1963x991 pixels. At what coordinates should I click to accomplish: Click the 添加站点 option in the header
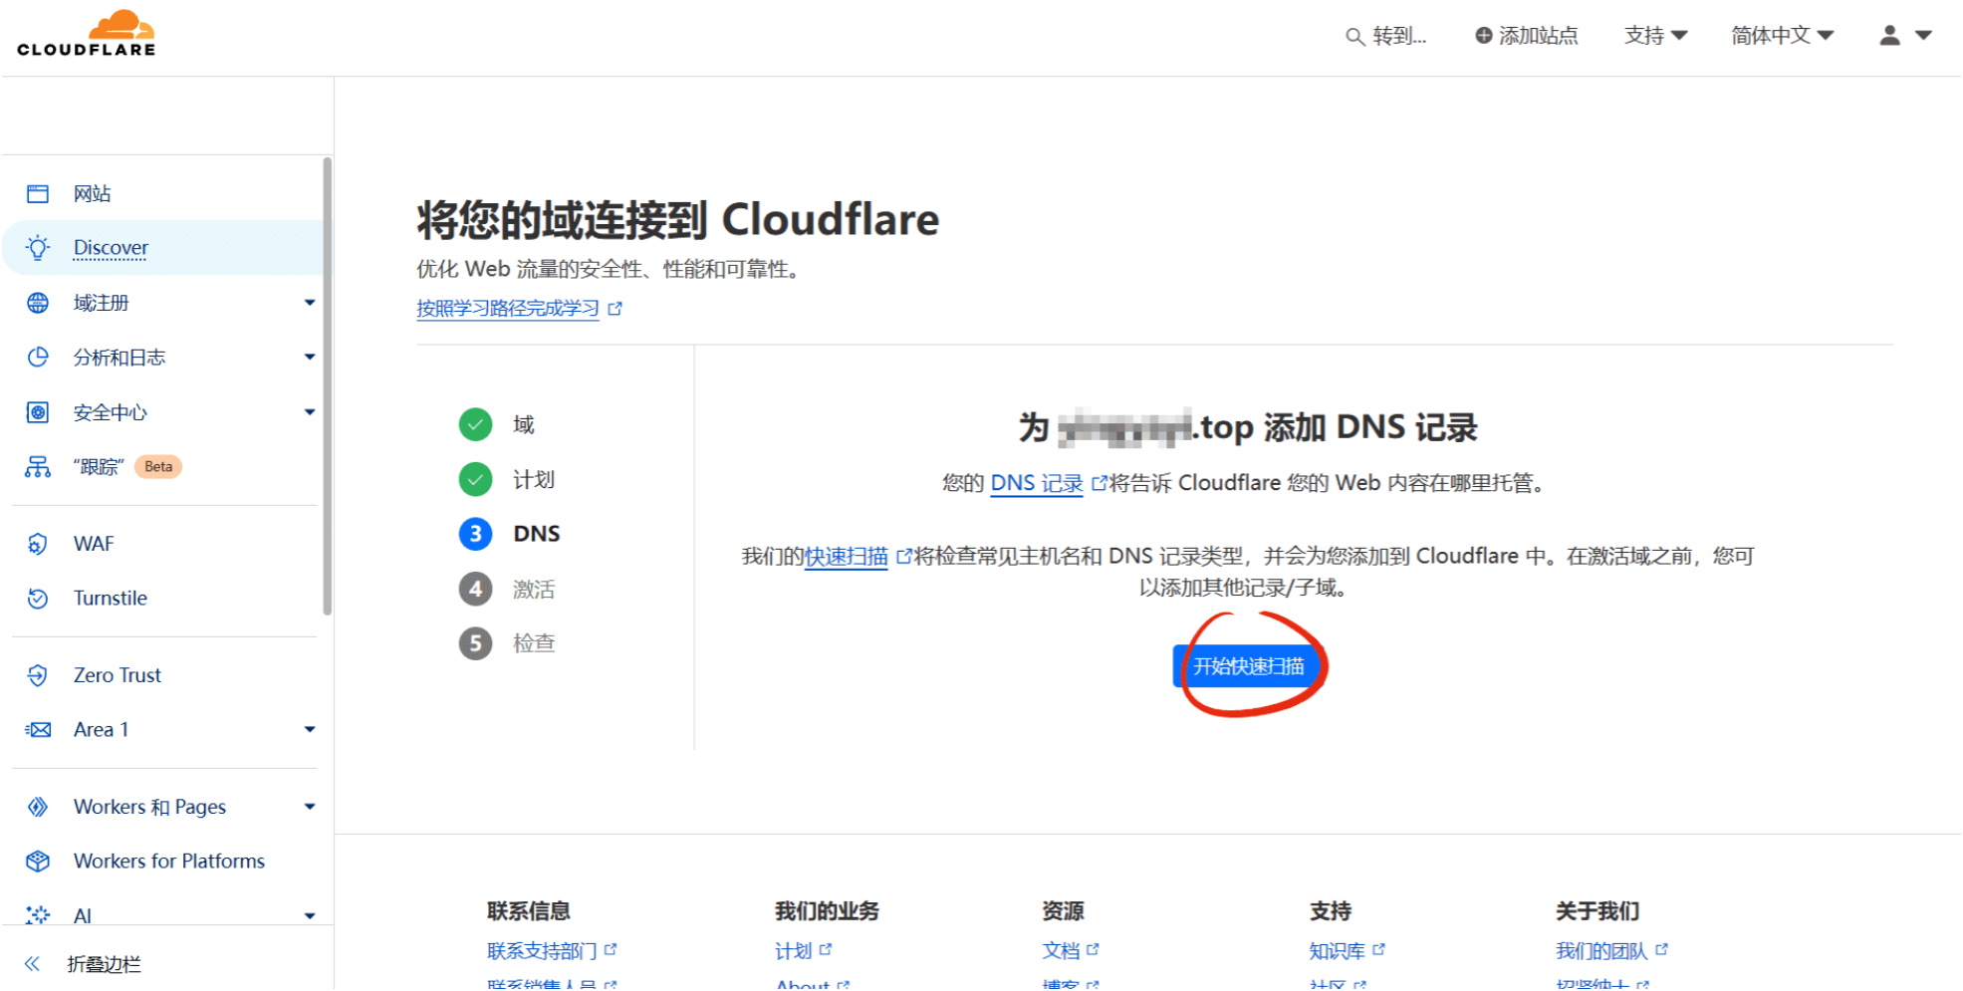point(1526,36)
